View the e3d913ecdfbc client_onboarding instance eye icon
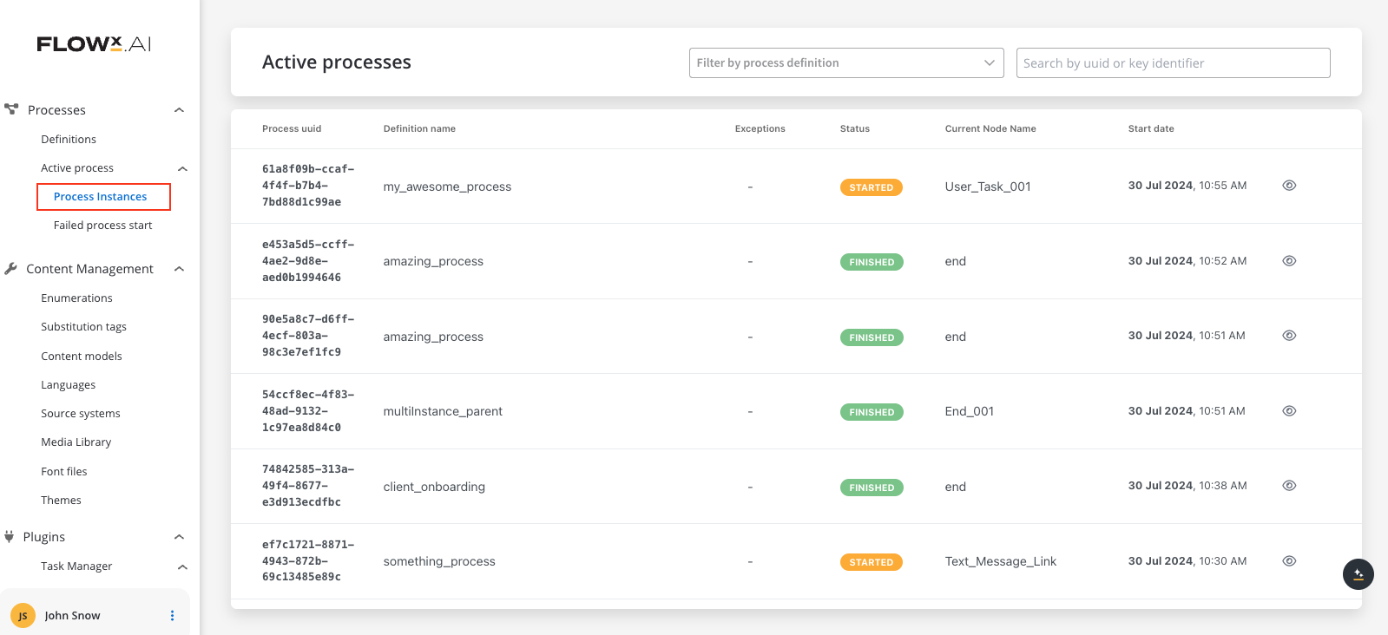 pyautogui.click(x=1289, y=486)
